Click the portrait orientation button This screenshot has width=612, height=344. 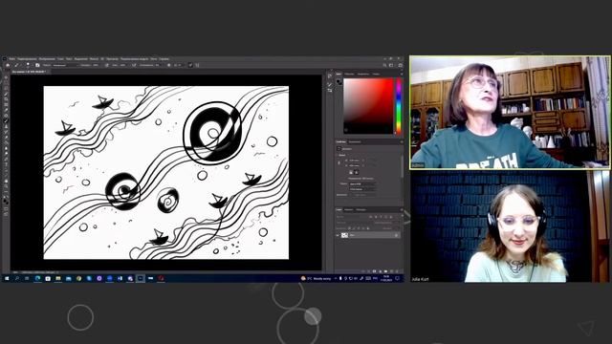(351, 172)
